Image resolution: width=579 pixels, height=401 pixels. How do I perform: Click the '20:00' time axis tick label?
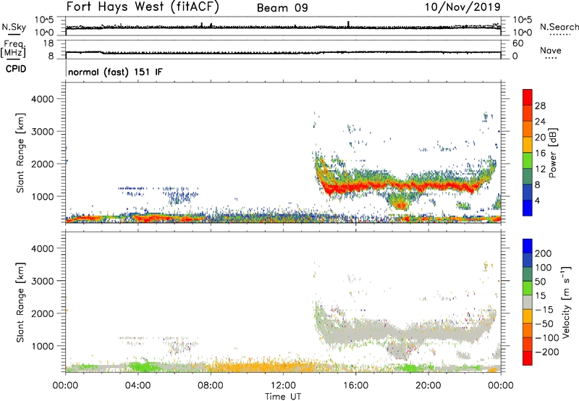428,386
